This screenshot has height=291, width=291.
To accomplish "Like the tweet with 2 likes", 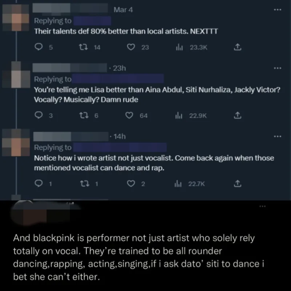I will click(x=133, y=184).
